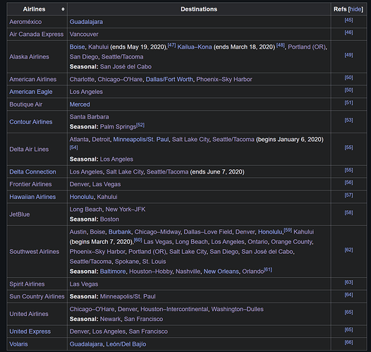
Task: Open Dallas/Fort Worth destination link
Action: [169, 79]
